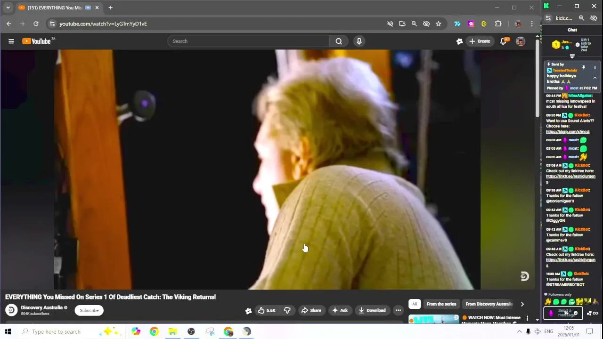Image resolution: width=603 pixels, height=339 pixels.
Task: Show more chips with right chevron
Action: [522, 304]
